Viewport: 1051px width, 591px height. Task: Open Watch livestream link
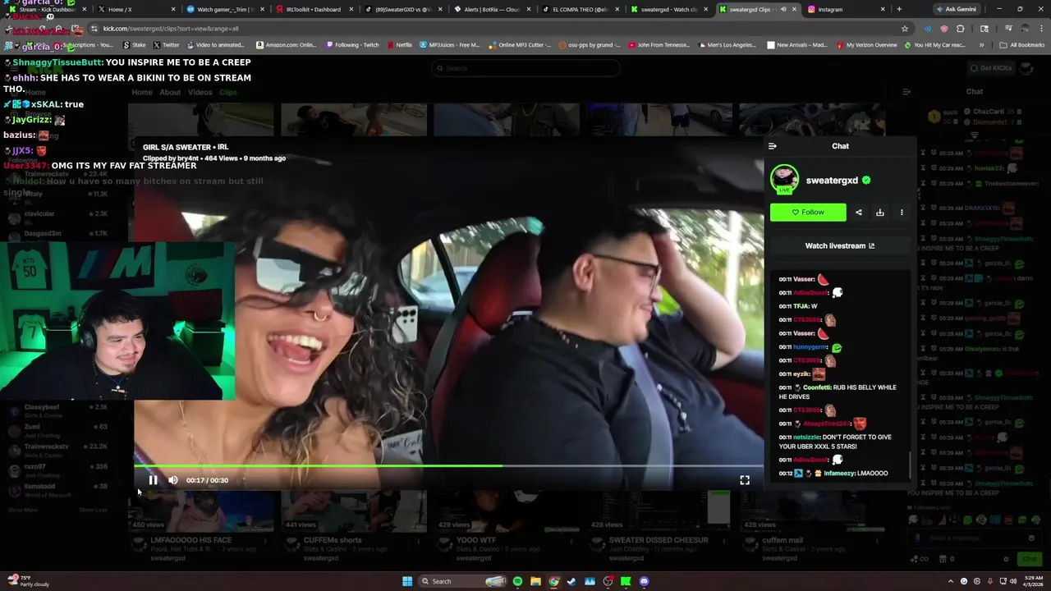pyautogui.click(x=840, y=245)
